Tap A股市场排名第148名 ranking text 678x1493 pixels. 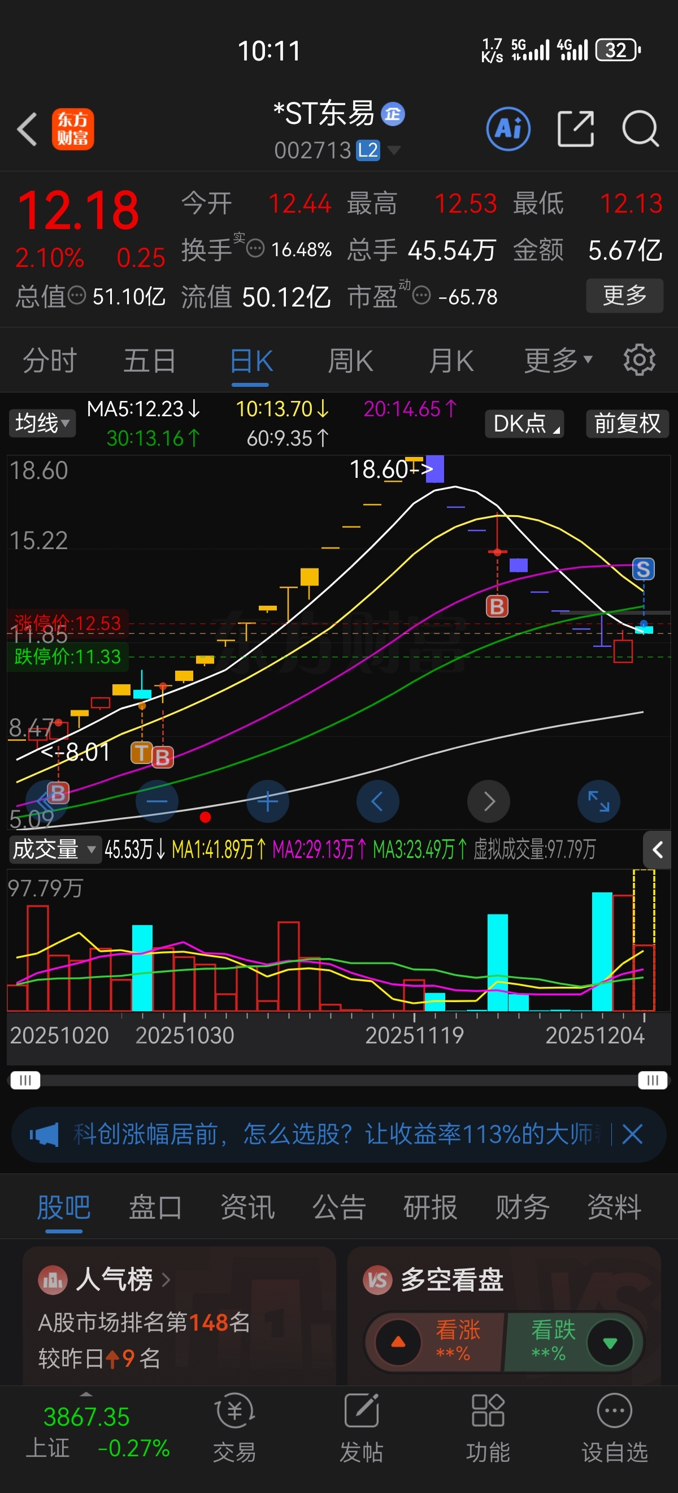(144, 1322)
